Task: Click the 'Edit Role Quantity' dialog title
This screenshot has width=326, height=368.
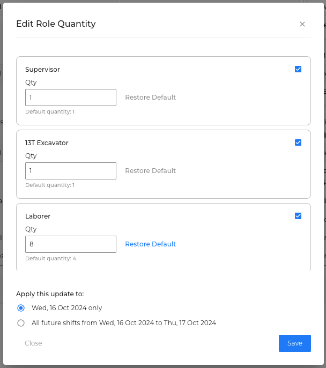Action: click(x=56, y=24)
